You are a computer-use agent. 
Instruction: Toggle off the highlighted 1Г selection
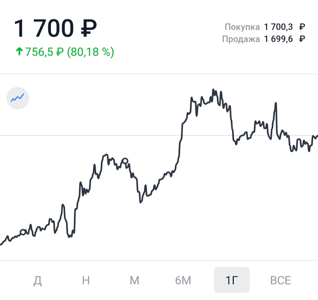[232, 280]
